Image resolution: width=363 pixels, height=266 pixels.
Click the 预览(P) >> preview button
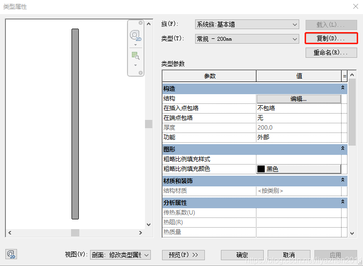coord(183,255)
